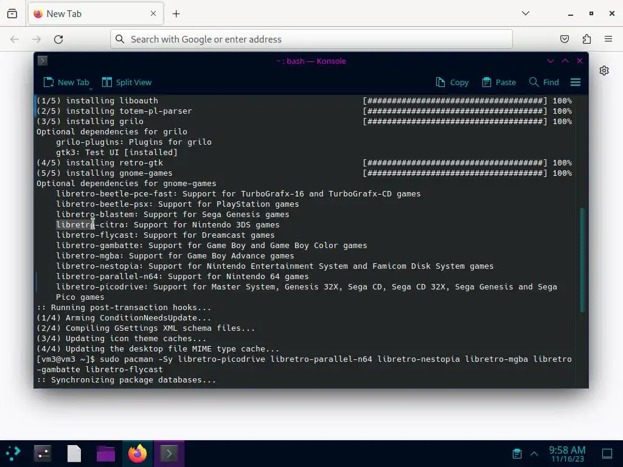Click the 'libretro-parallel-n64: Support for Nintendo 64' line

coord(183,277)
